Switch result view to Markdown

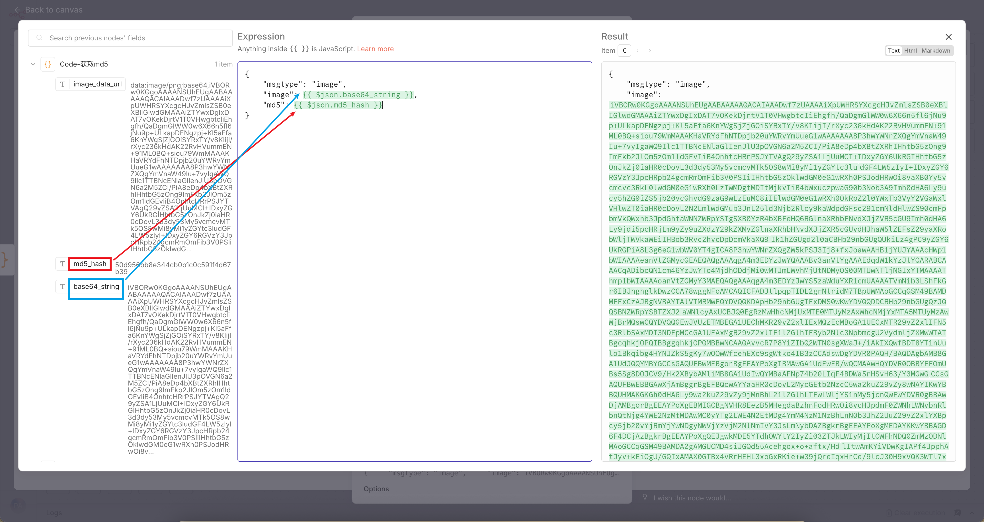pyautogui.click(x=936, y=51)
